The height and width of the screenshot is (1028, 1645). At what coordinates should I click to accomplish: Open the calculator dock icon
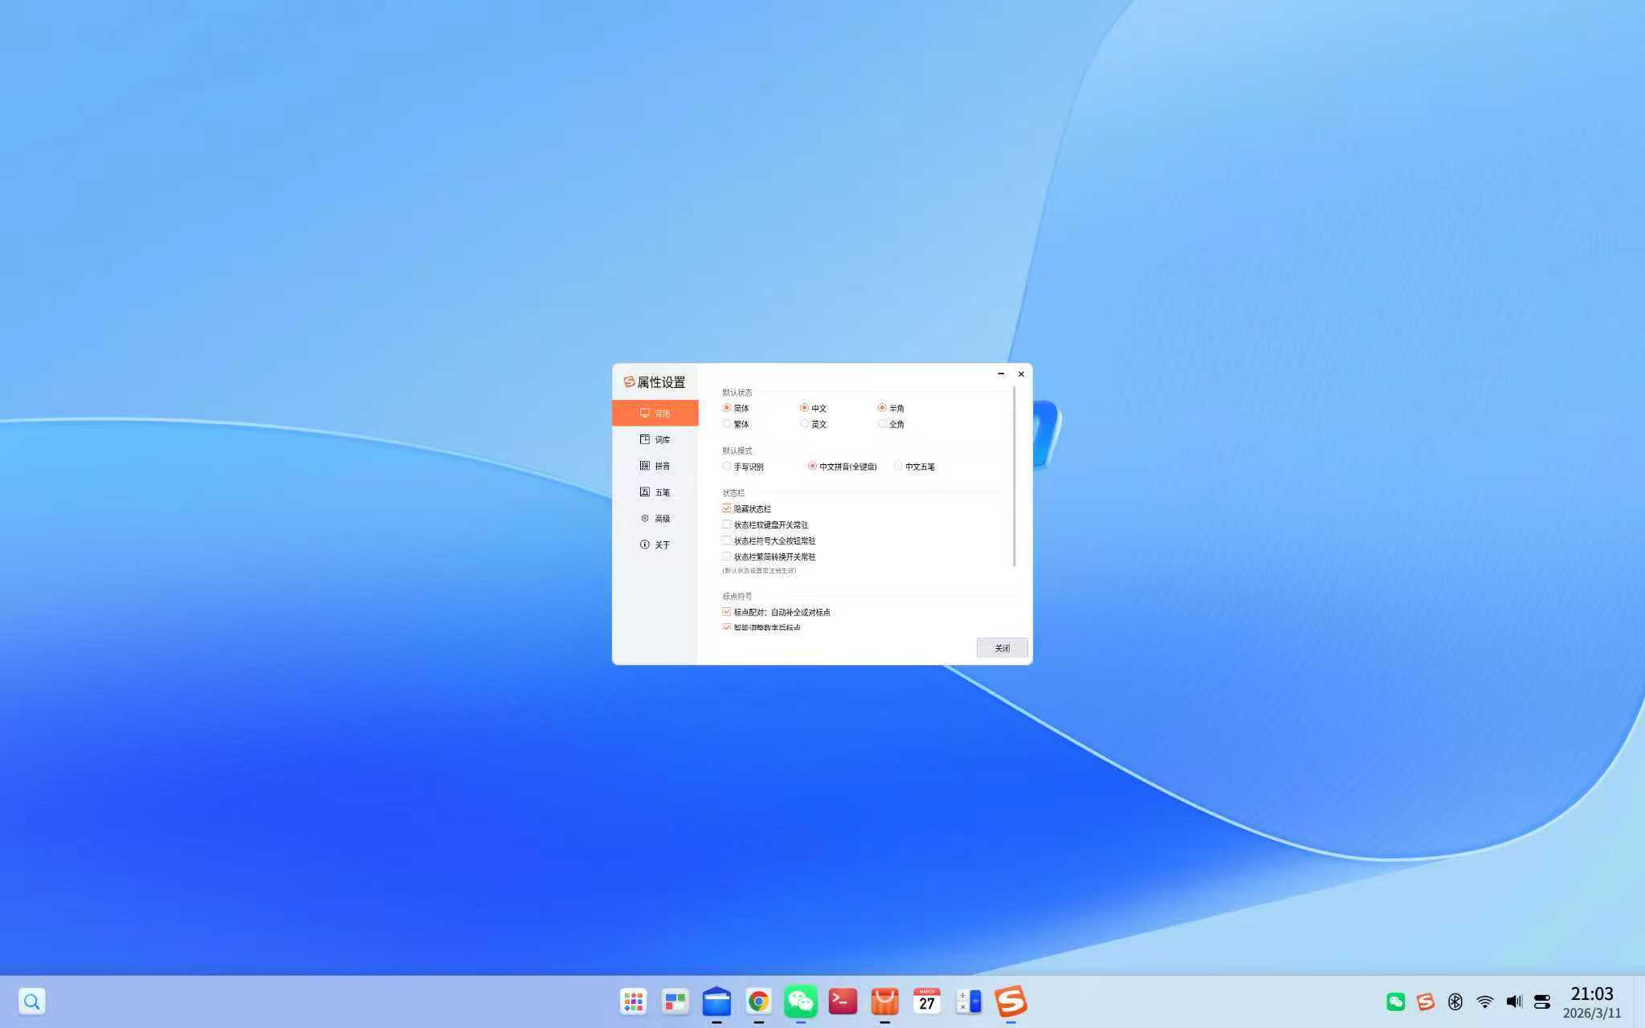coord(969,1001)
